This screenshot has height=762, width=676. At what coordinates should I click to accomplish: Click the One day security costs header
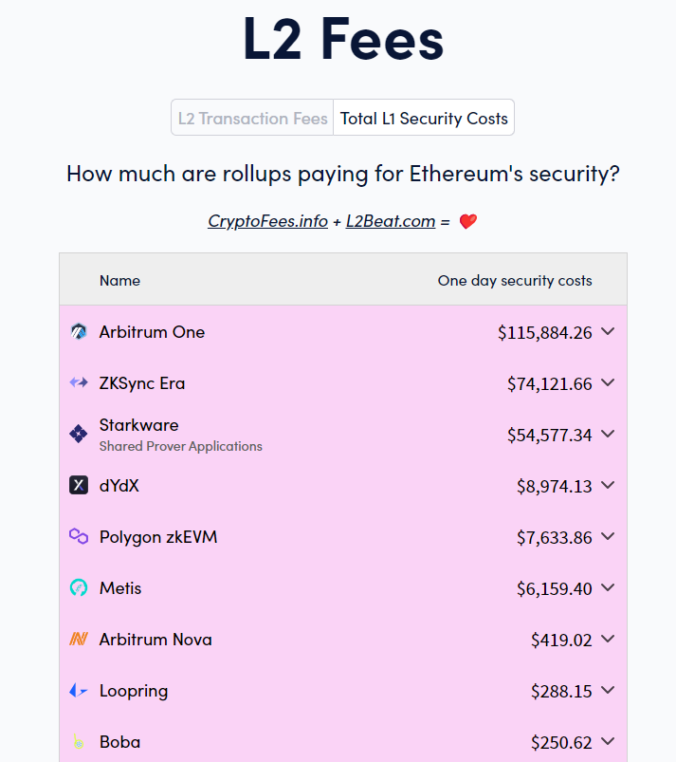point(515,280)
